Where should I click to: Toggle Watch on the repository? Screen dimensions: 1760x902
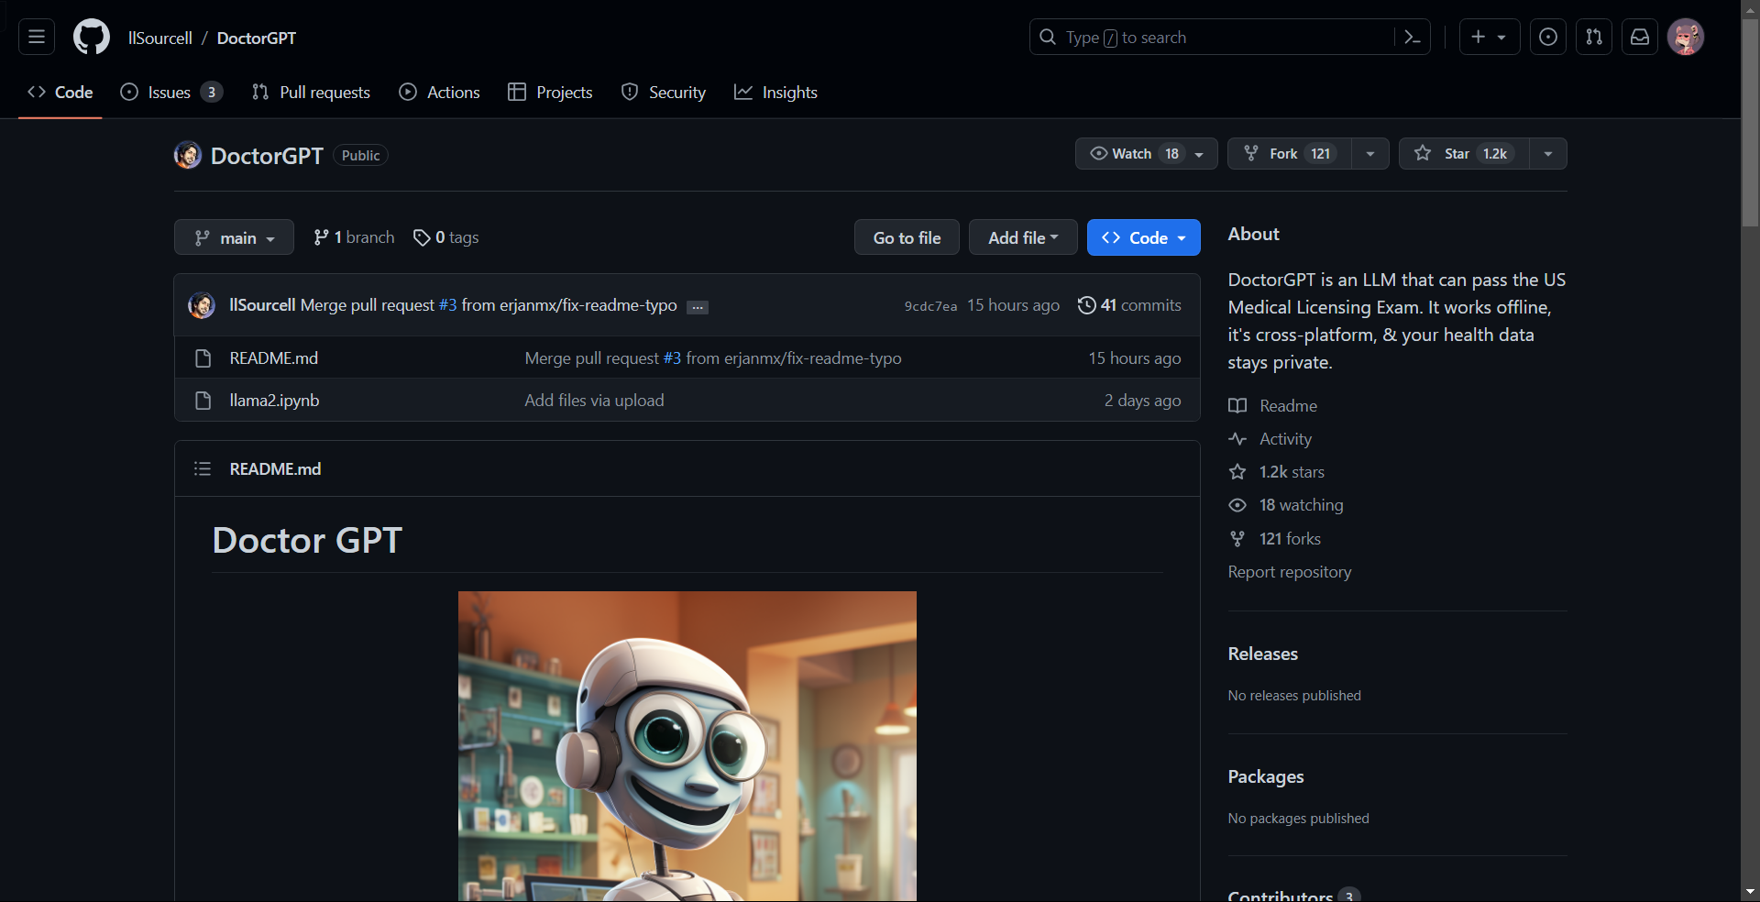(x=1133, y=154)
